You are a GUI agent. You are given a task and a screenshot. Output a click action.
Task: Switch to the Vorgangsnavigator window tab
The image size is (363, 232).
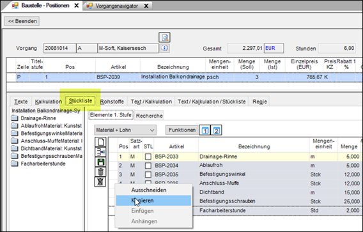click(117, 6)
